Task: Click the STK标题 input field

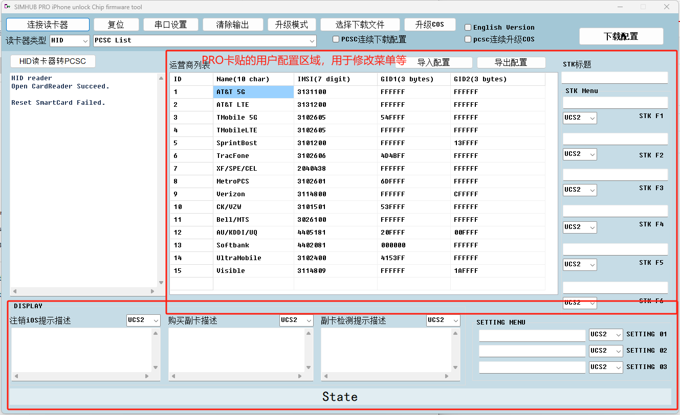Action: coord(614,78)
